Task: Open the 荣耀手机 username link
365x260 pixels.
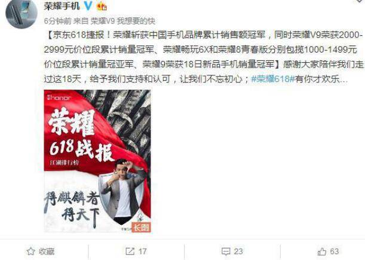Action: pyautogui.click(x=62, y=6)
